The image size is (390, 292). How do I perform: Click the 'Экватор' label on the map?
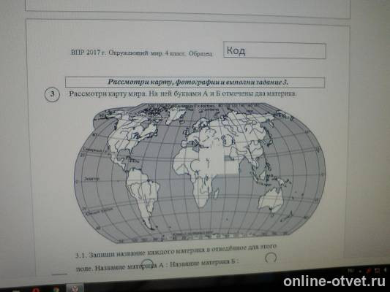[91, 178]
